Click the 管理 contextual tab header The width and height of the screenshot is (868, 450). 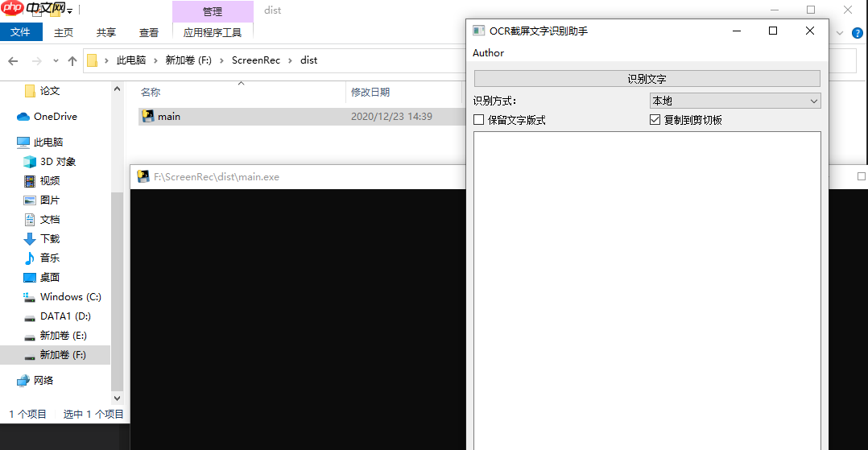click(213, 11)
